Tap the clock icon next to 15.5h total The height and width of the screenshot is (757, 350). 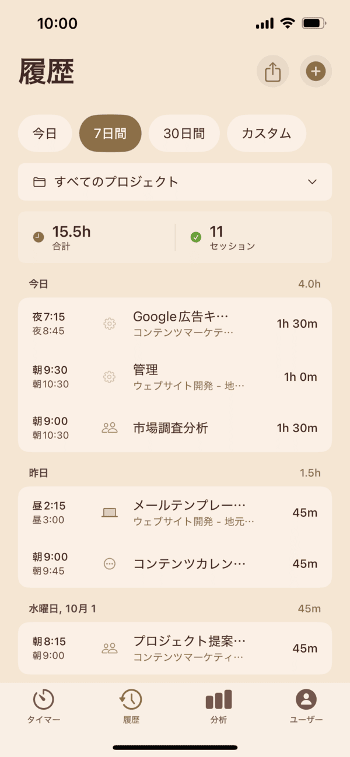tap(38, 238)
